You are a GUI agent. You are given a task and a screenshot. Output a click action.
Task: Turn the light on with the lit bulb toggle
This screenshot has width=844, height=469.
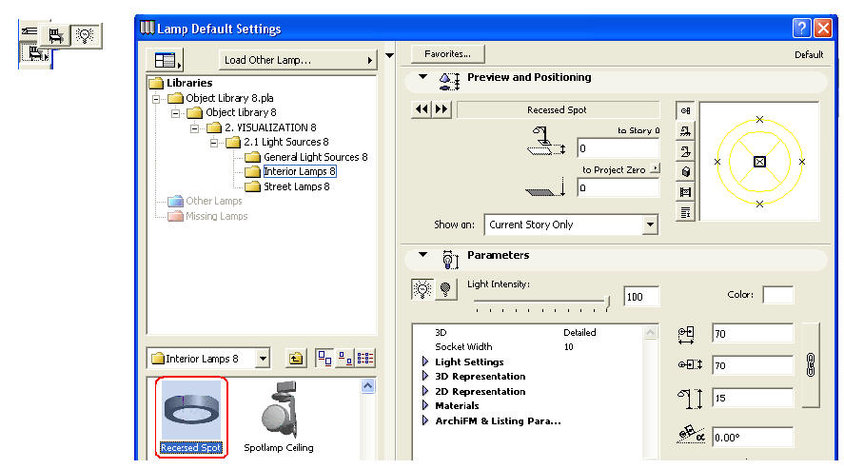click(x=422, y=291)
